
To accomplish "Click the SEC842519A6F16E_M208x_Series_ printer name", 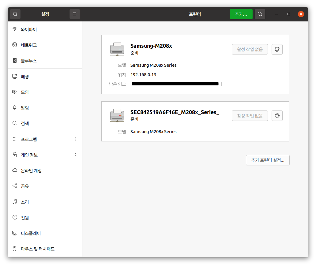I will pos(175,112).
